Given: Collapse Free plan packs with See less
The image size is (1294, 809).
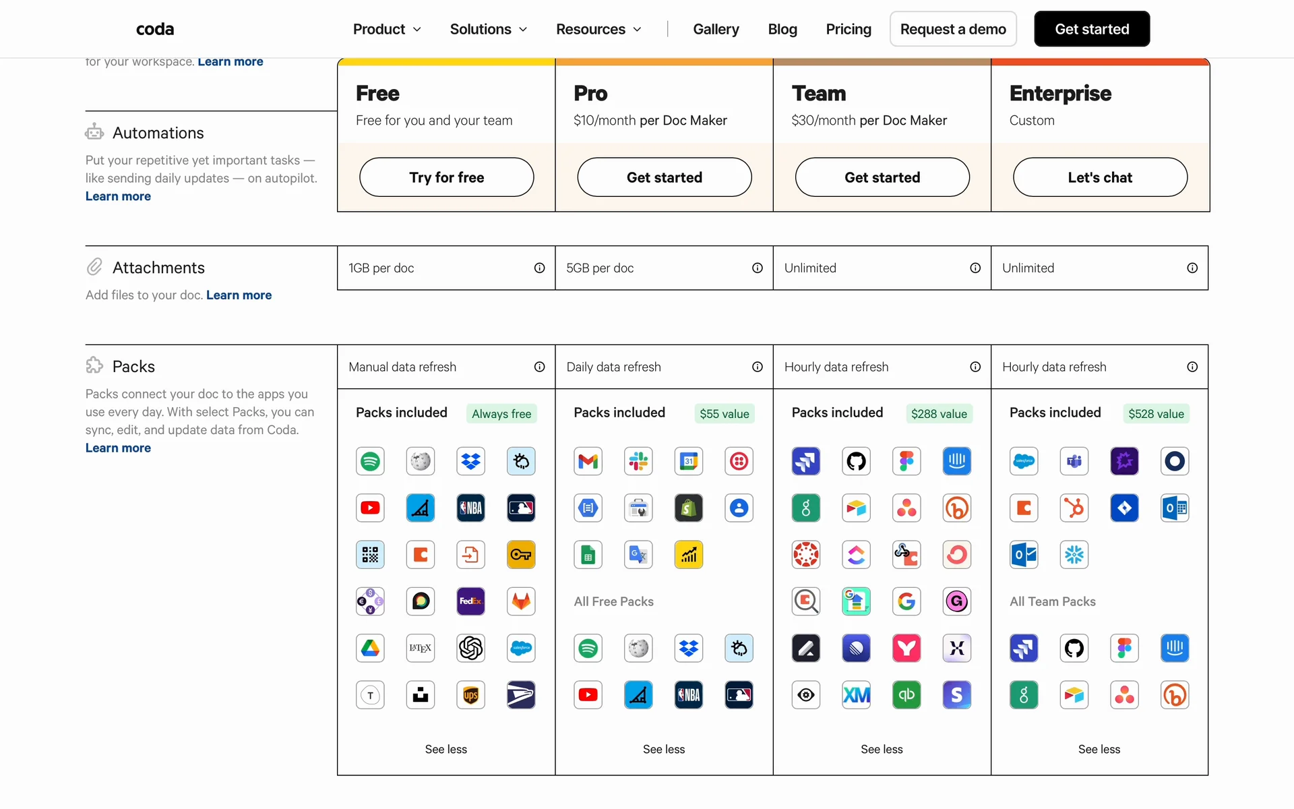Looking at the screenshot, I should (x=445, y=749).
